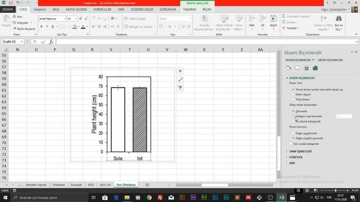The image size is (360, 202).
Task: Switch to the TASARIM chart tools tab
Action: tap(190, 10)
